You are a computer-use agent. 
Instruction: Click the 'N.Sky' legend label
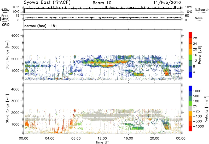[5, 10]
